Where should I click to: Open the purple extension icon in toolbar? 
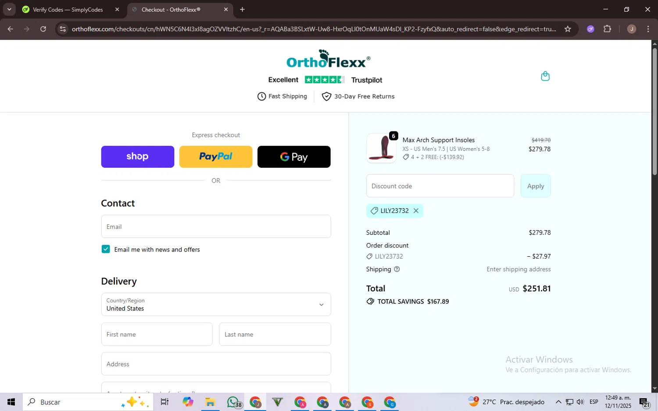590,29
